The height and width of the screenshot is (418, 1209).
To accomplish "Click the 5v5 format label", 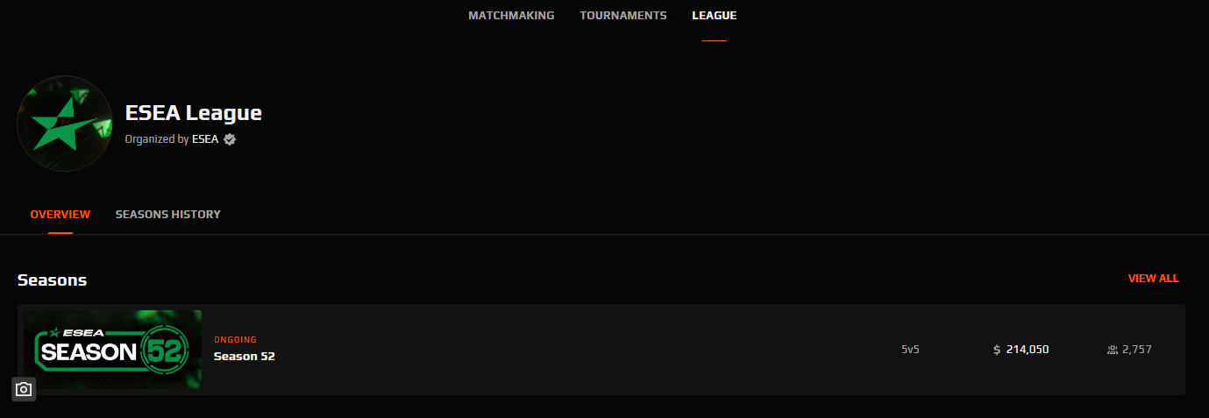I will pos(911,350).
